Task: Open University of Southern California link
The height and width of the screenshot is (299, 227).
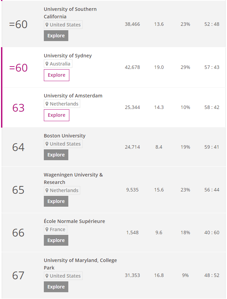Action: pos(70,13)
